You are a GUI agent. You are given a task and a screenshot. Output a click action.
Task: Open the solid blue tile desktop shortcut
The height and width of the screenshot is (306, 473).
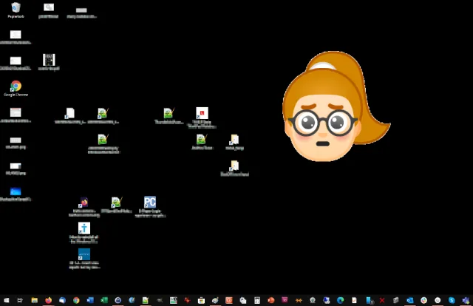(x=84, y=254)
